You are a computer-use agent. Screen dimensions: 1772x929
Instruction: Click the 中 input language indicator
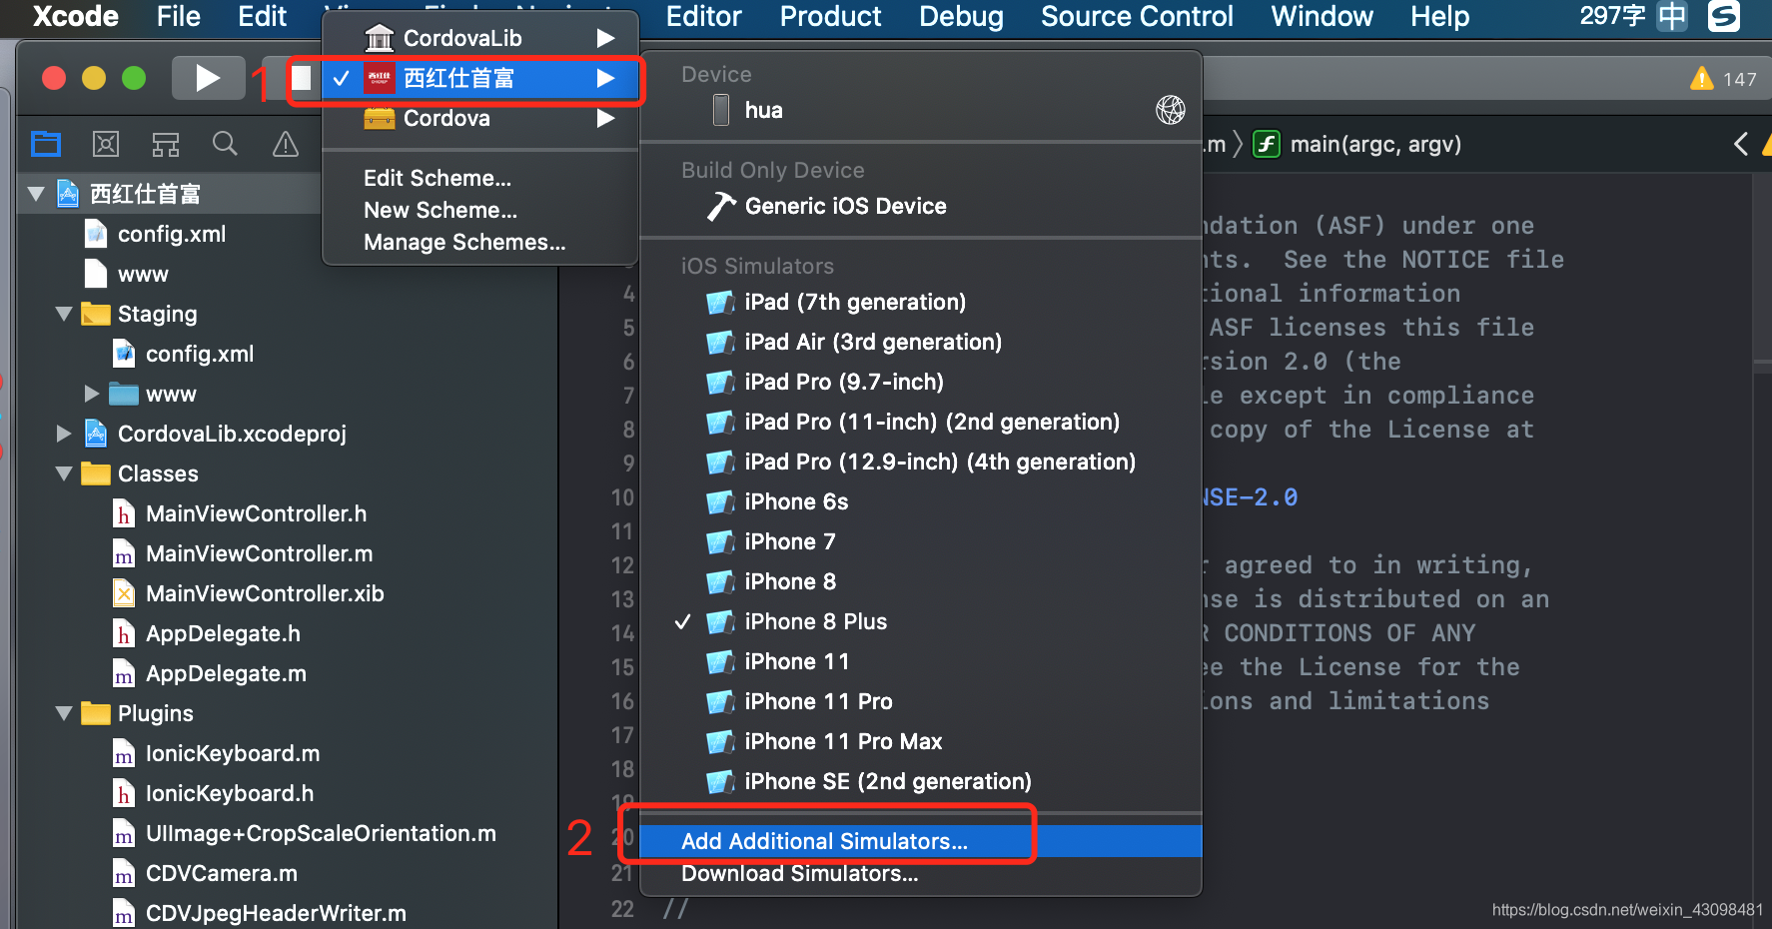click(x=1671, y=16)
